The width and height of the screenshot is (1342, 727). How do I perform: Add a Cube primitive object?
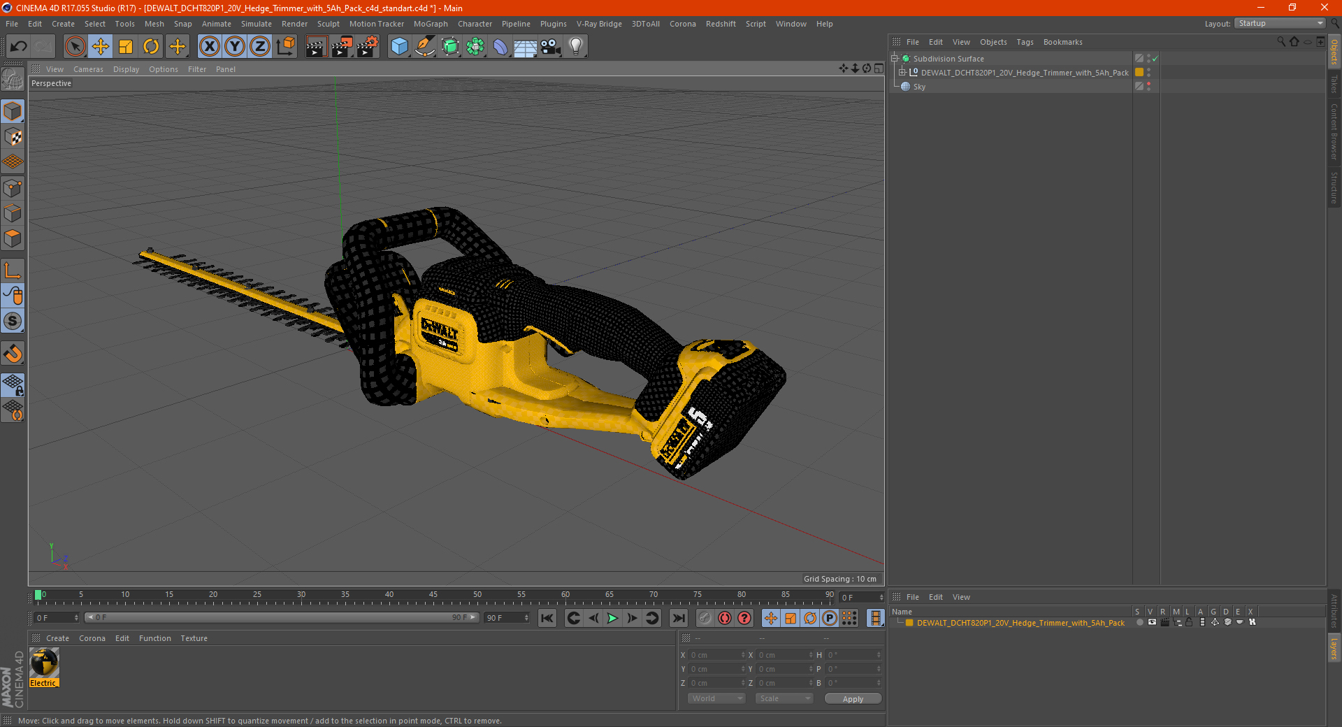tap(399, 47)
